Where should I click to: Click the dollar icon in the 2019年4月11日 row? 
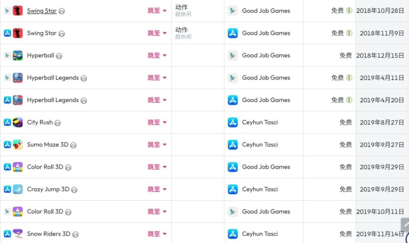(349, 77)
